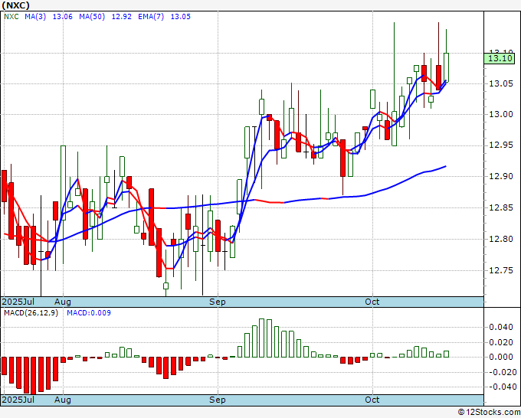521x418 pixels.
Task: Select the MA(50) value 12.92
Action: [x=122, y=17]
